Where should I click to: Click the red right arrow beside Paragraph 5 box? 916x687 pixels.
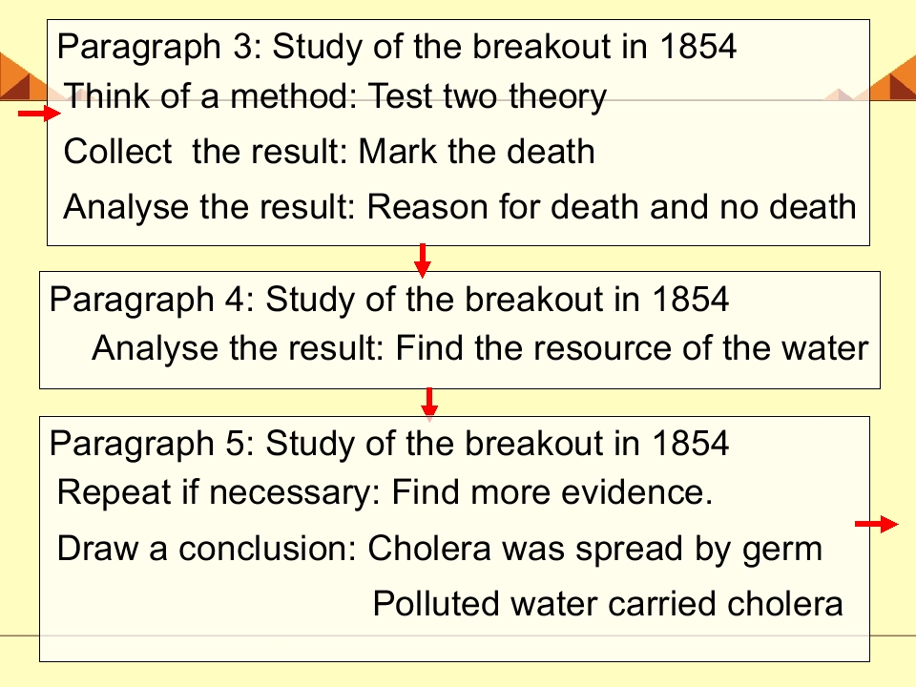[876, 524]
